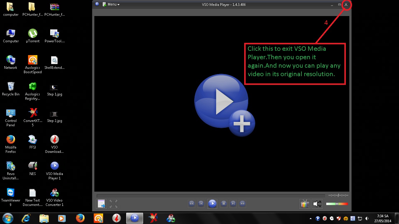Image resolution: width=399 pixels, height=224 pixels.
Task: Click the active VSO Media Player taskbar button
Action: 135,218
